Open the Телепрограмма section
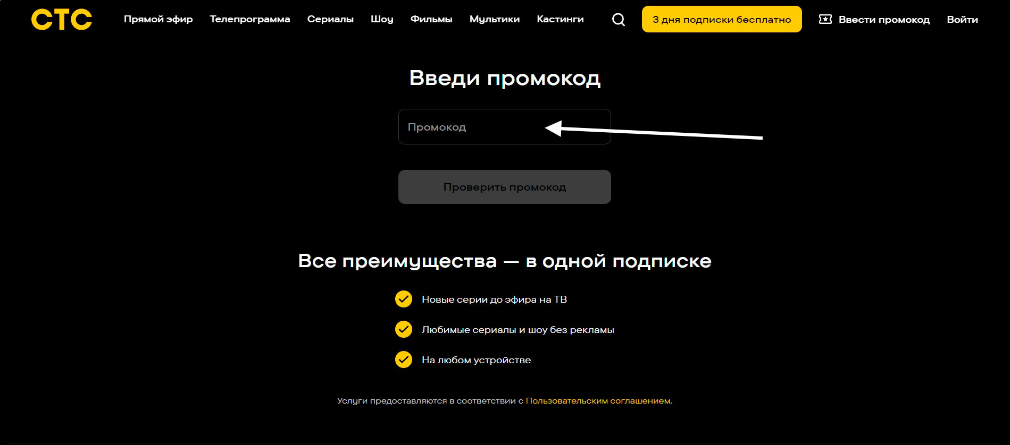Image resolution: width=1010 pixels, height=445 pixels. point(250,19)
